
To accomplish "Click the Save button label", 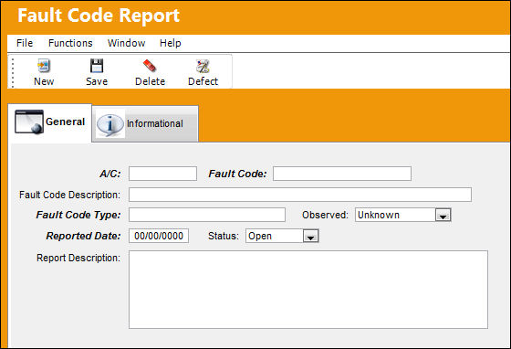I will 97,81.
